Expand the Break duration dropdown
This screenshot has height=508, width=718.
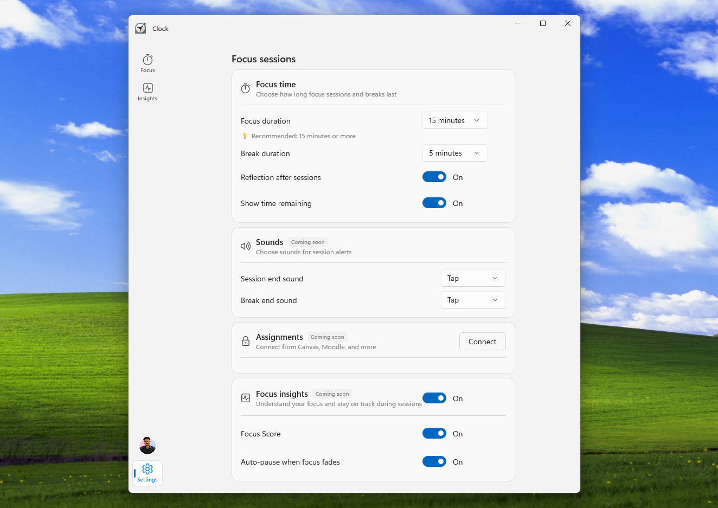(454, 153)
